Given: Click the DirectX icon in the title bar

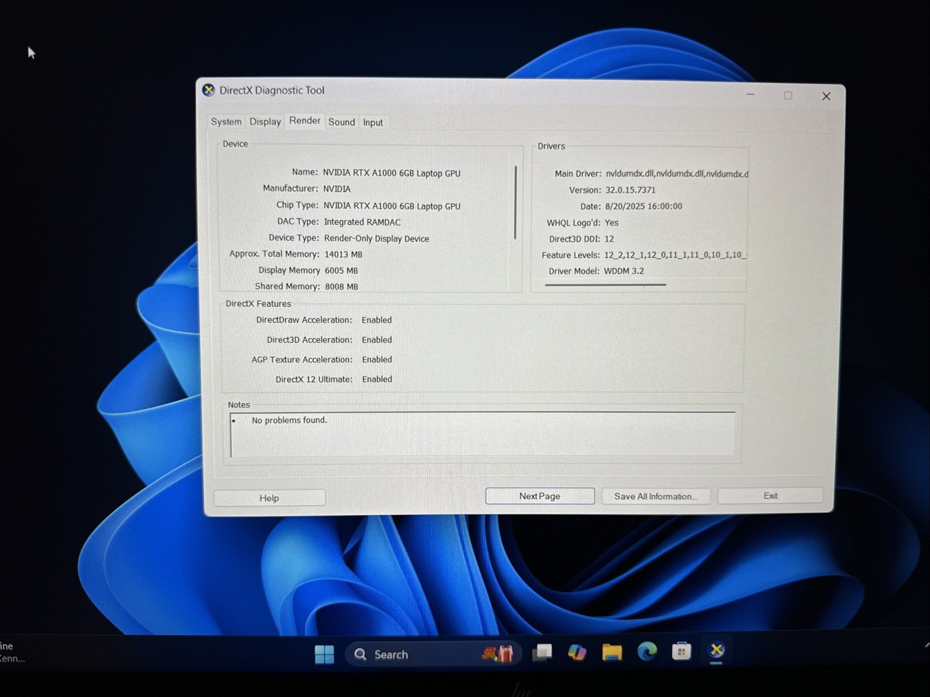Looking at the screenshot, I should tap(208, 90).
